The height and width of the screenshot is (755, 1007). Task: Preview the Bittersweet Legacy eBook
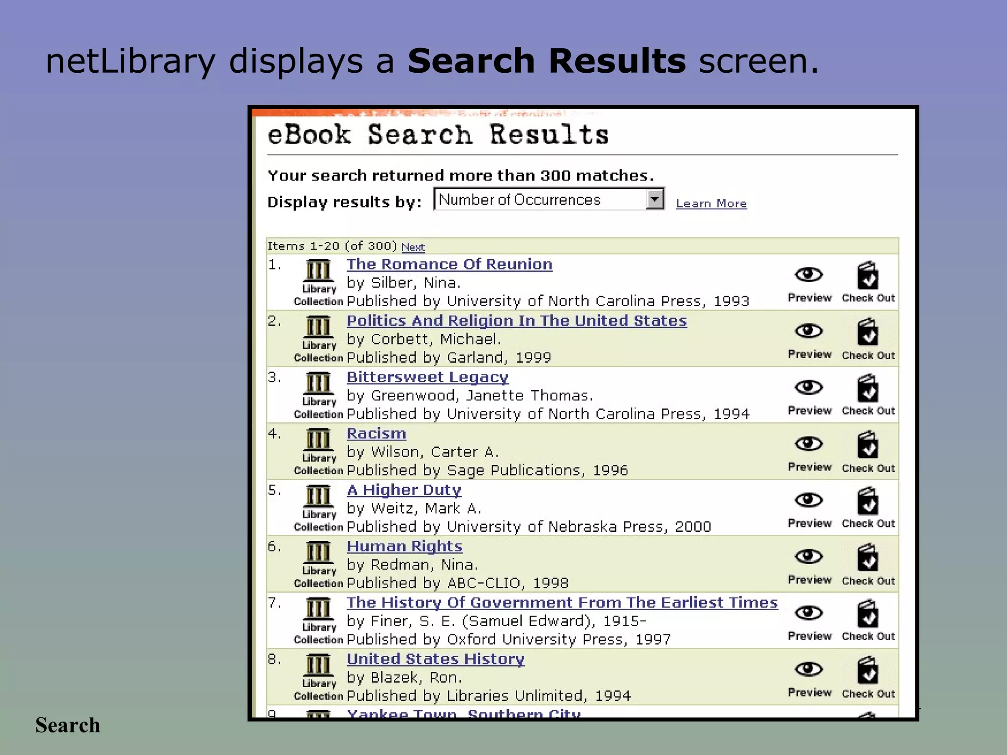(x=809, y=387)
